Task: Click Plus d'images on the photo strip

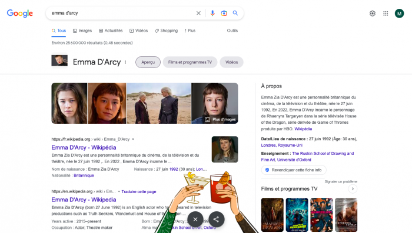Action: pyautogui.click(x=220, y=120)
